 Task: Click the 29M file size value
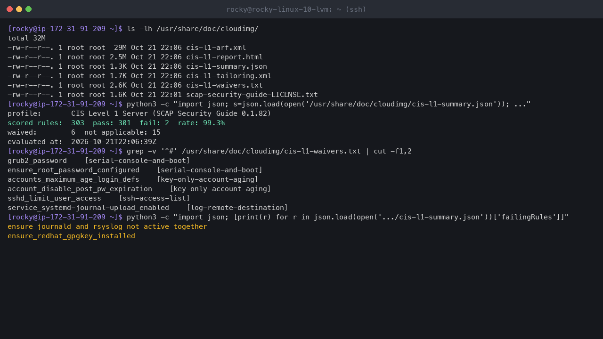[x=120, y=48]
